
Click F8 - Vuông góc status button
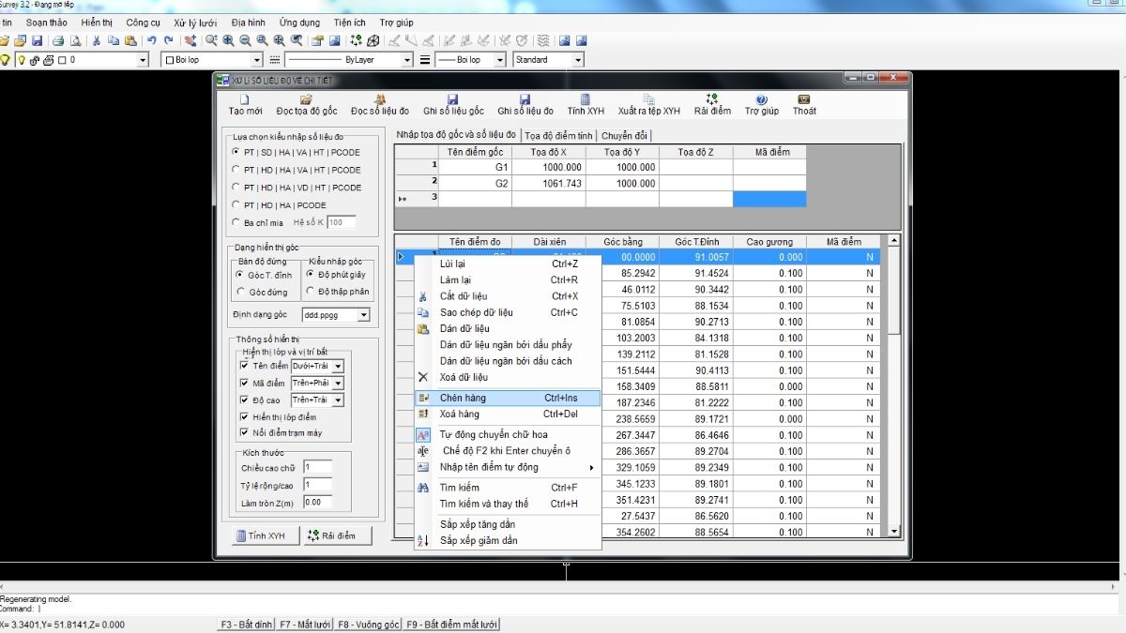coord(369,624)
